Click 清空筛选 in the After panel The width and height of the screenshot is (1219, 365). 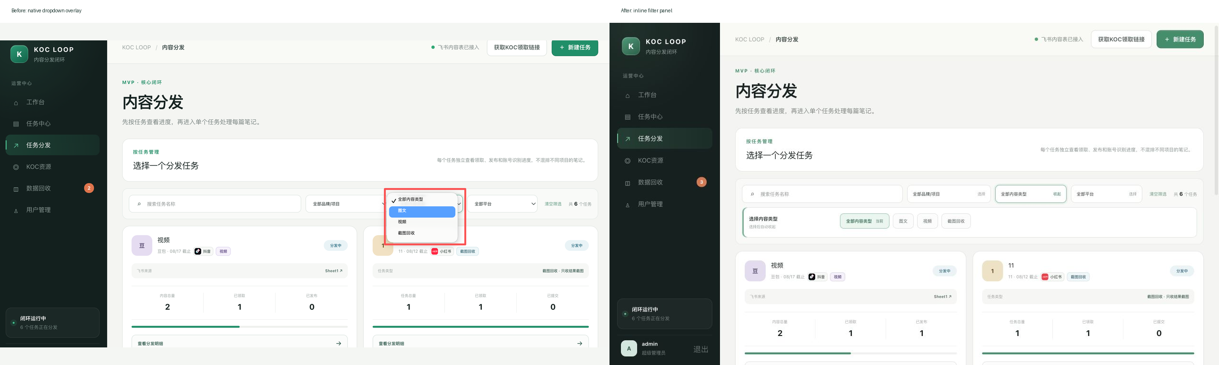(x=1158, y=194)
